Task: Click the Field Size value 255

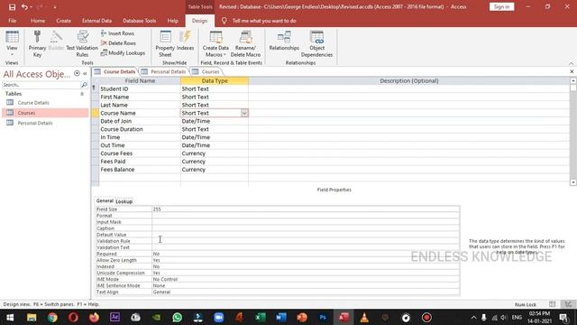Action: [x=306, y=209]
